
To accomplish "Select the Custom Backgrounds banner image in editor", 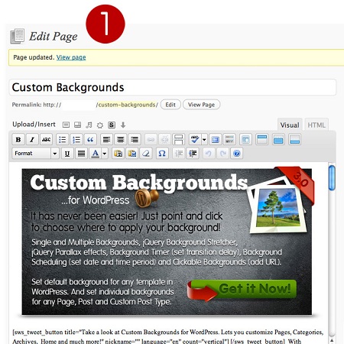I will [x=167, y=242].
